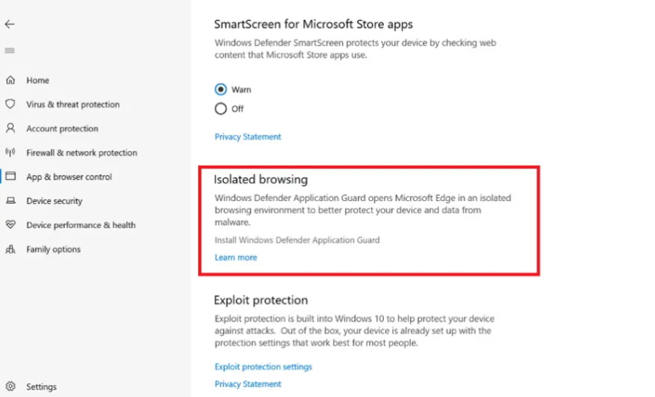Open Exploit protection settings link

[263, 366]
